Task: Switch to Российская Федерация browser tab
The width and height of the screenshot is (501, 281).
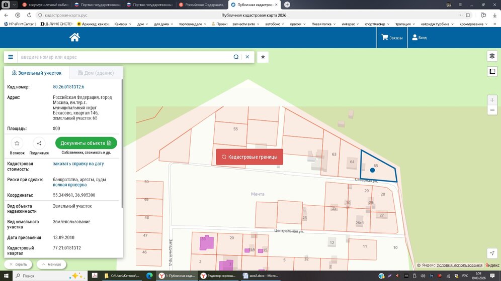Action: click(202, 5)
